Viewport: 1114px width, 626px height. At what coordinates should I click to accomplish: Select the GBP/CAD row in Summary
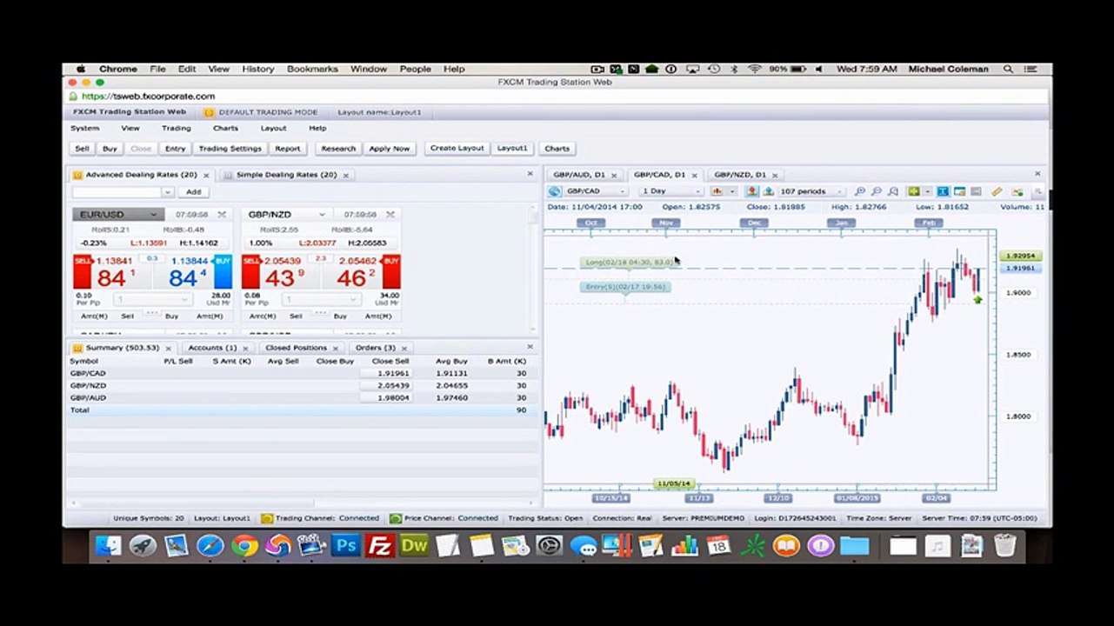[x=301, y=373]
